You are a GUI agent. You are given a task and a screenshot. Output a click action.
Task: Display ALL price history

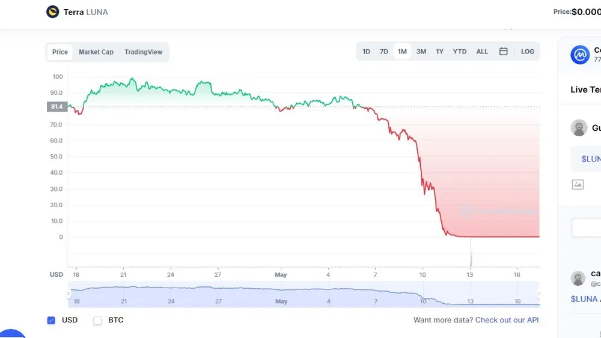(x=483, y=52)
